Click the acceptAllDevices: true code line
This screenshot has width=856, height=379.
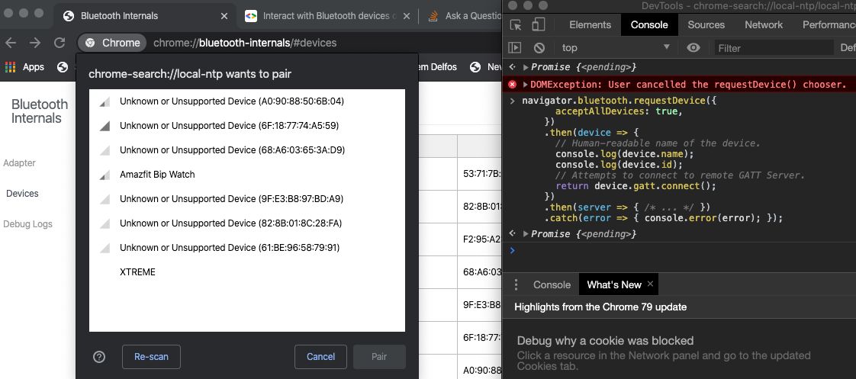tap(619, 111)
